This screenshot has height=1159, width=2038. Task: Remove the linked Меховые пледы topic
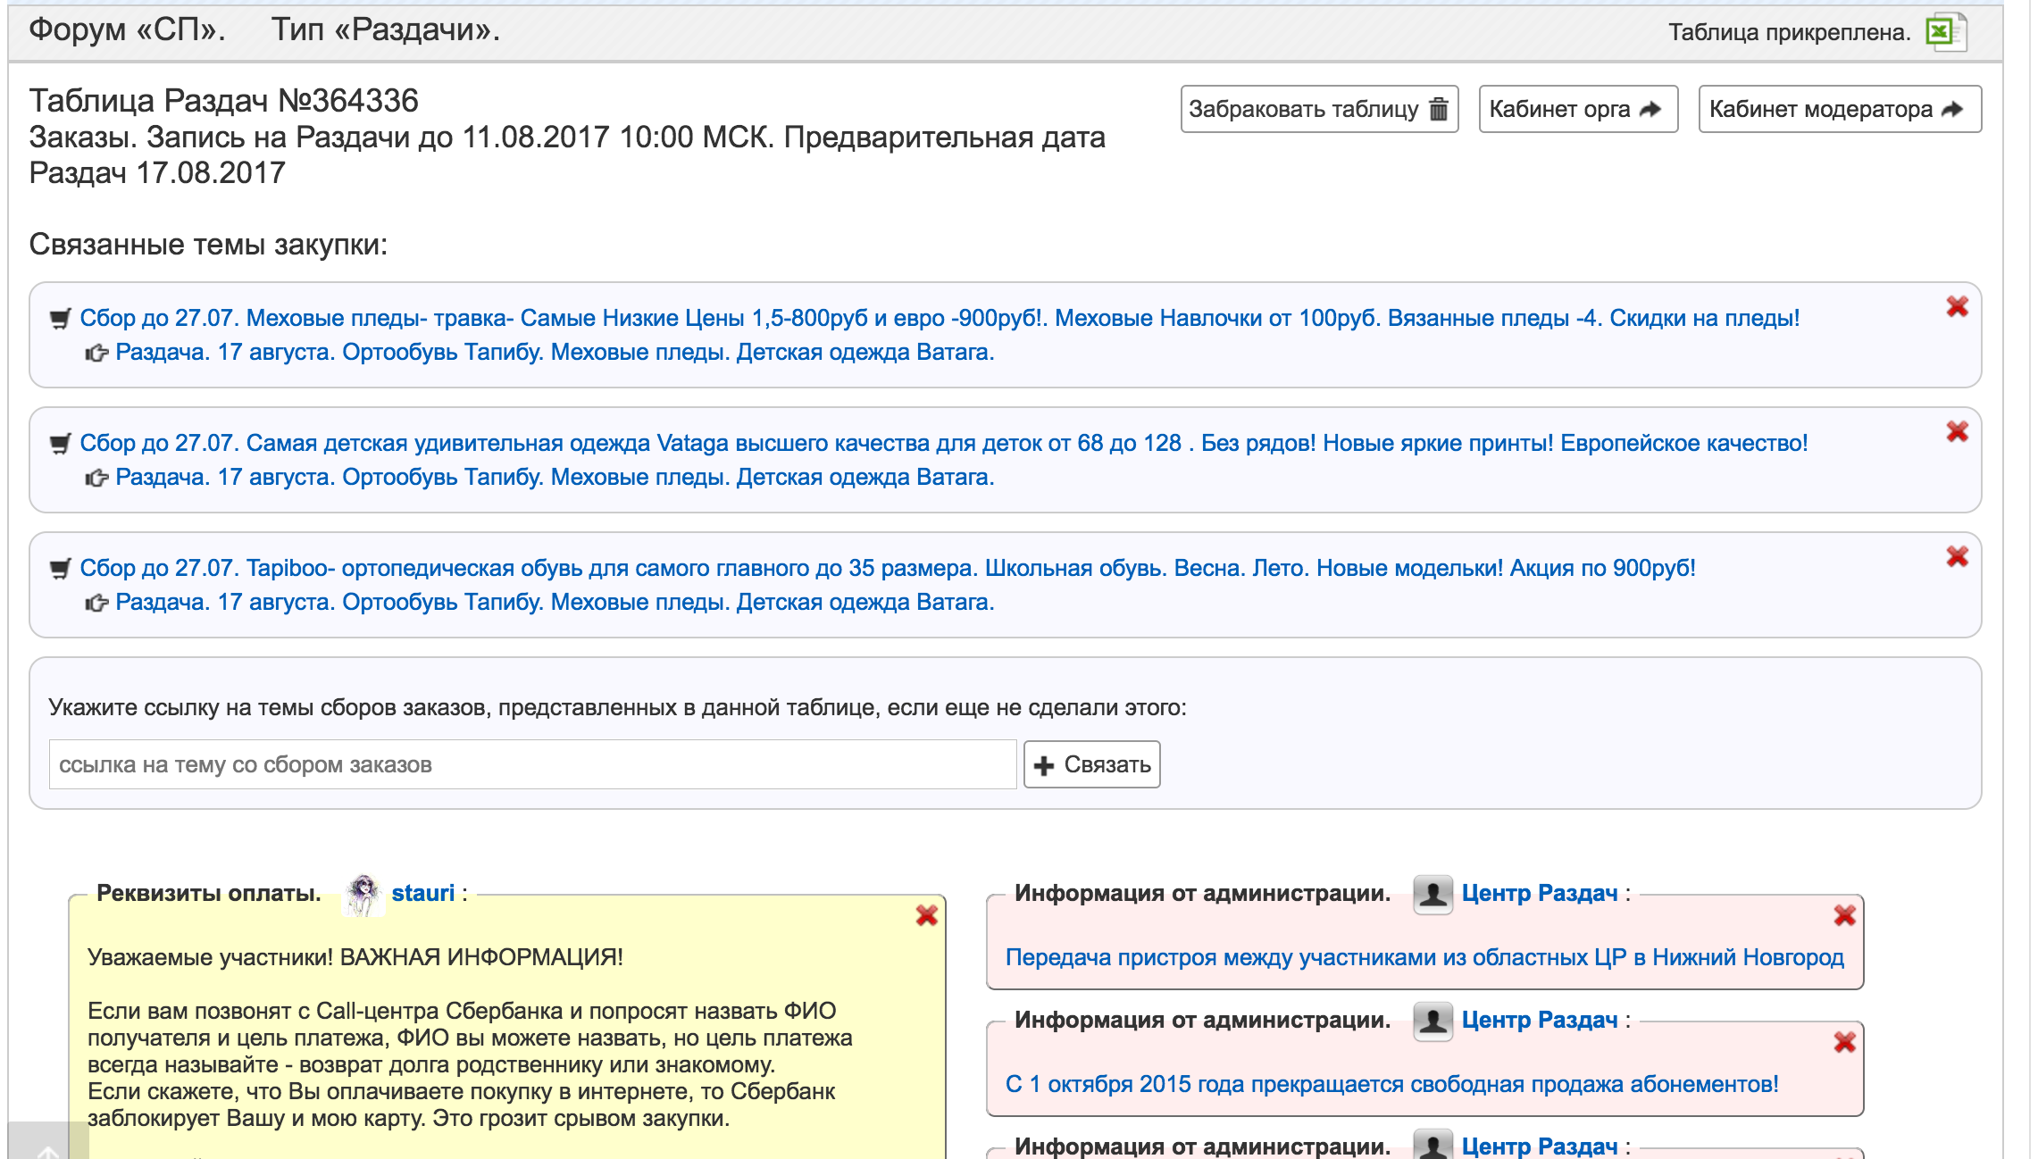(x=1957, y=307)
